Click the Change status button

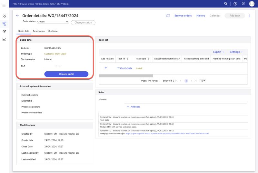pyautogui.click(x=83, y=23)
